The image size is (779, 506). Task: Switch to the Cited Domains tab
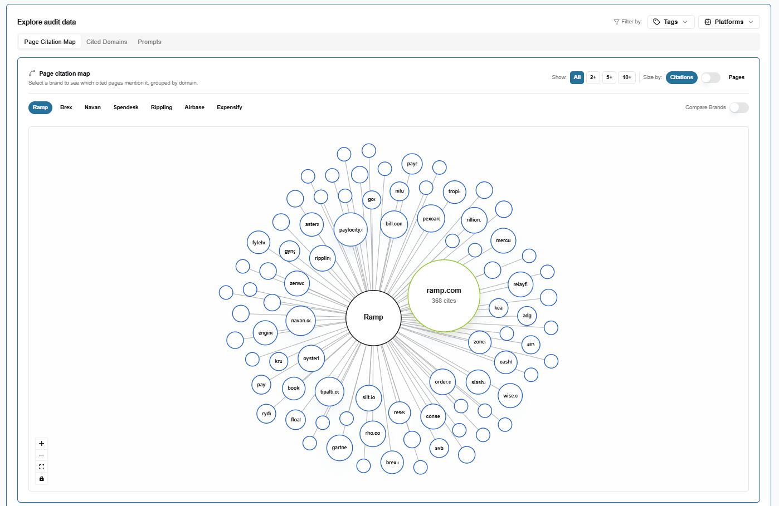coord(106,42)
